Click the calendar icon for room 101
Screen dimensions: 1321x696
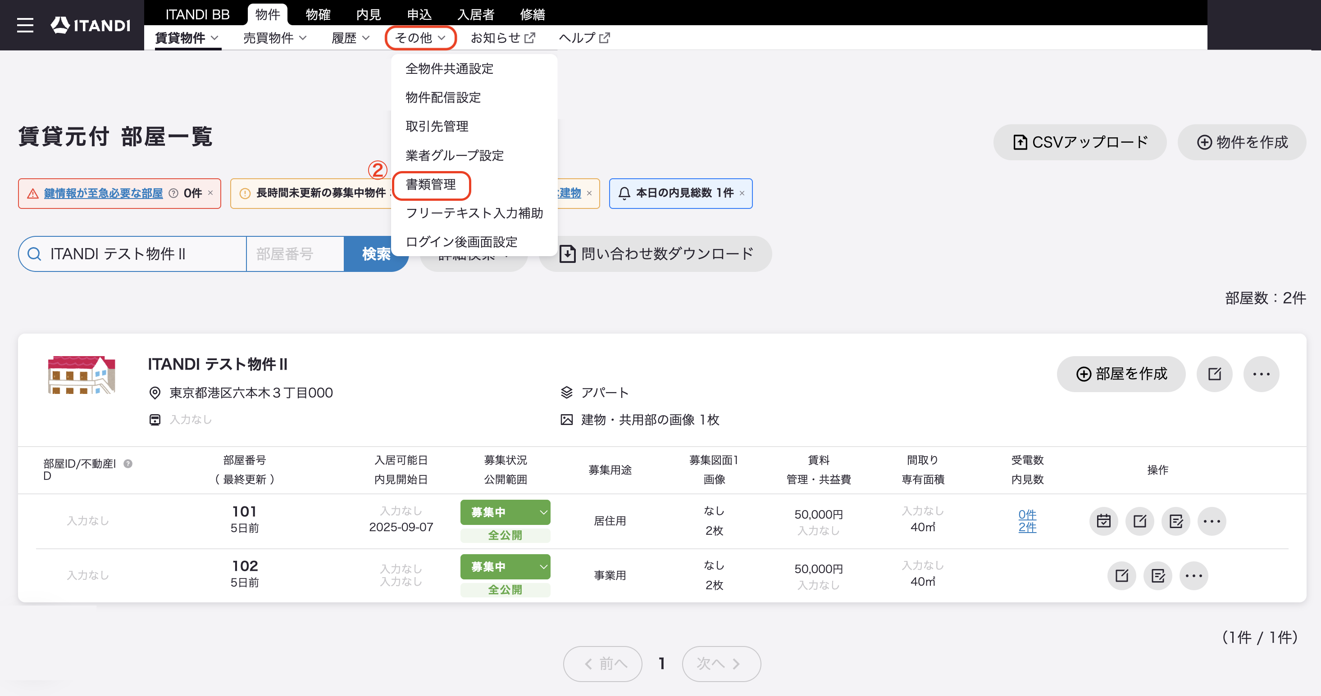coord(1103,521)
